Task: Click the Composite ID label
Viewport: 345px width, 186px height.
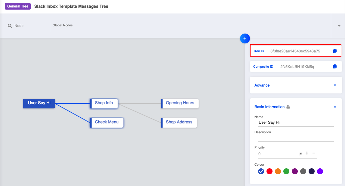Action: (x=263, y=66)
